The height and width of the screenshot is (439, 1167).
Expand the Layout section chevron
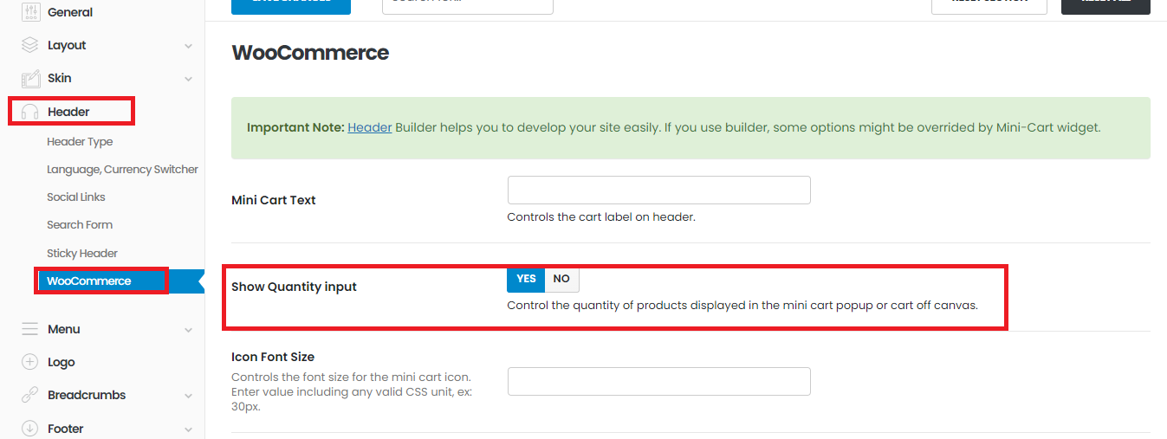[x=188, y=46]
